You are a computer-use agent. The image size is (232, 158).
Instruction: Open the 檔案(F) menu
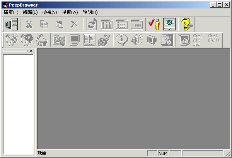11,12
